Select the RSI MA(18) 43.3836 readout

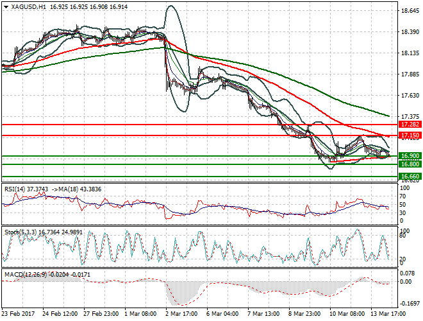point(76,189)
